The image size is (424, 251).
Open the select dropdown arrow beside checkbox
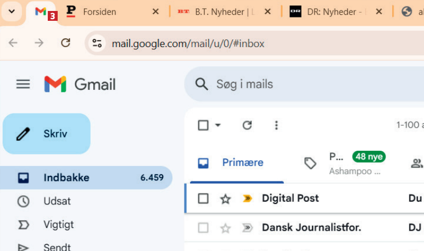coord(218,125)
